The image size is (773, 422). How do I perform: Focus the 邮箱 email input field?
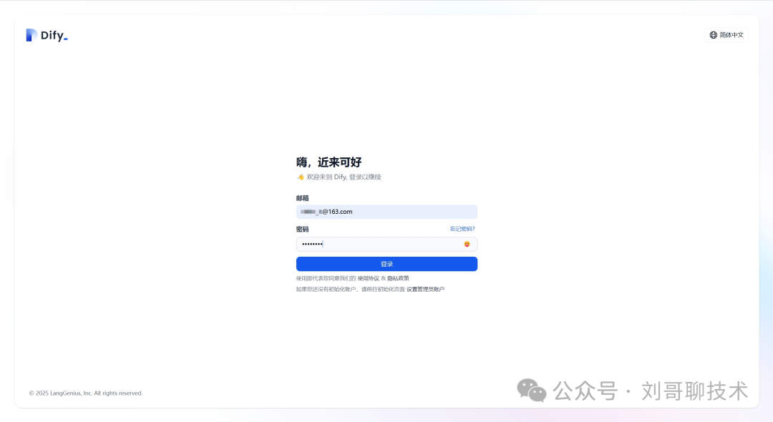point(386,212)
